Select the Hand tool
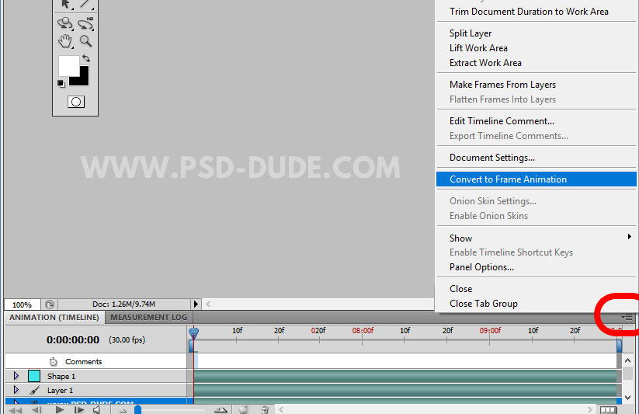 tap(65, 41)
